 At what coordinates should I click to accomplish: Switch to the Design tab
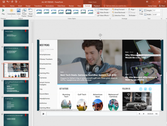click(28, 6)
